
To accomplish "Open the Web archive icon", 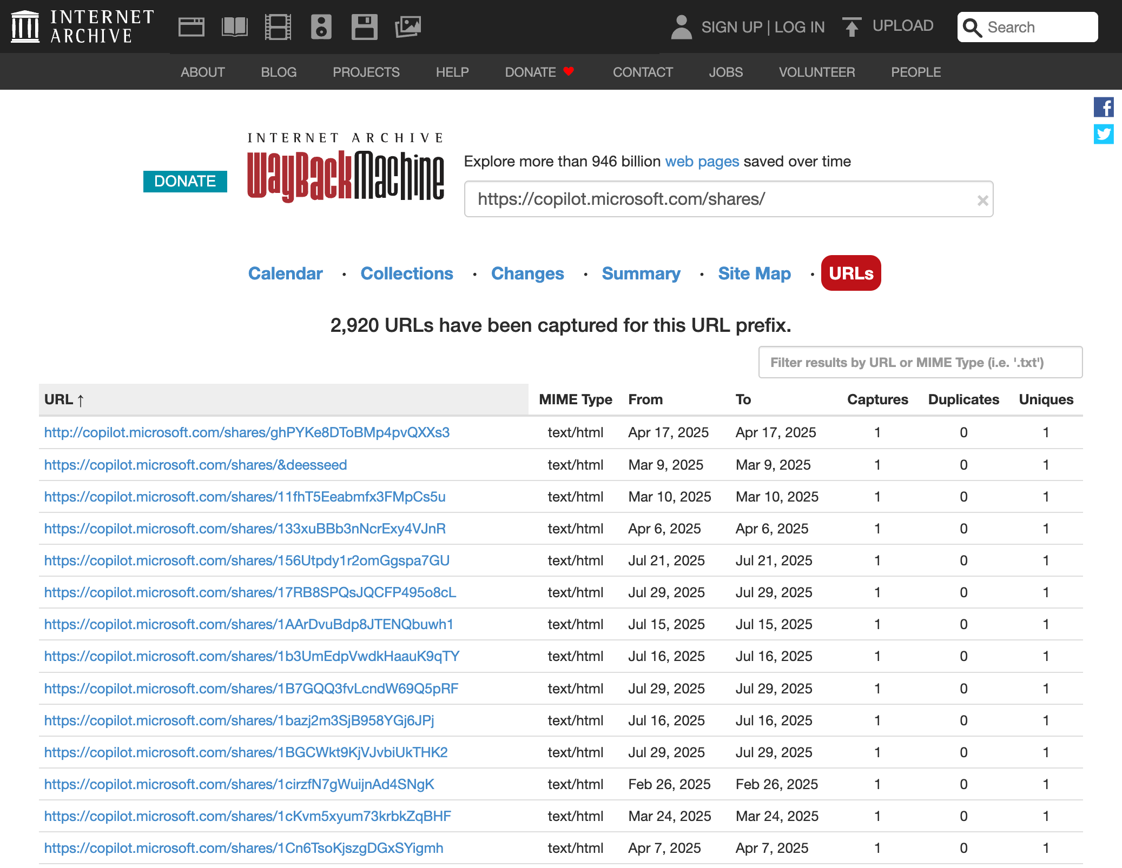I will [192, 26].
